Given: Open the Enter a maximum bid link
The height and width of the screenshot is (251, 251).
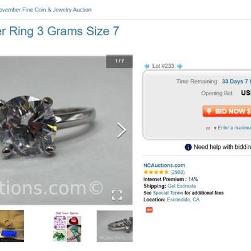Looking at the screenshot, I should (234, 127).
